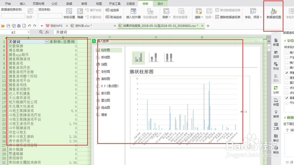294x165 pixels.
Task: Click the 隐藏 (Hide) ribbon icon
Action: point(80,14)
